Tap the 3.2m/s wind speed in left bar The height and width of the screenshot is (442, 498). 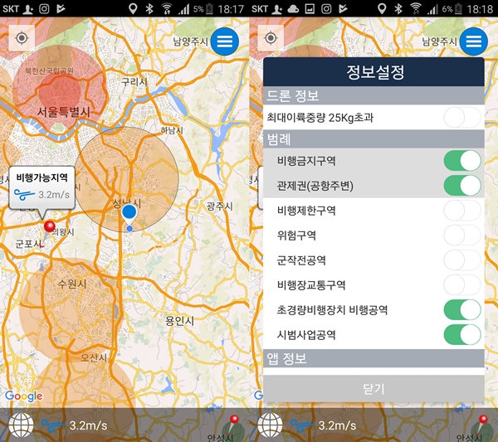click(x=88, y=425)
